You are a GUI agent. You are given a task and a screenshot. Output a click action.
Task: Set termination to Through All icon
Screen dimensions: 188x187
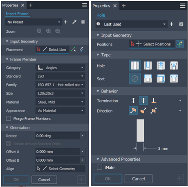[x=143, y=101]
